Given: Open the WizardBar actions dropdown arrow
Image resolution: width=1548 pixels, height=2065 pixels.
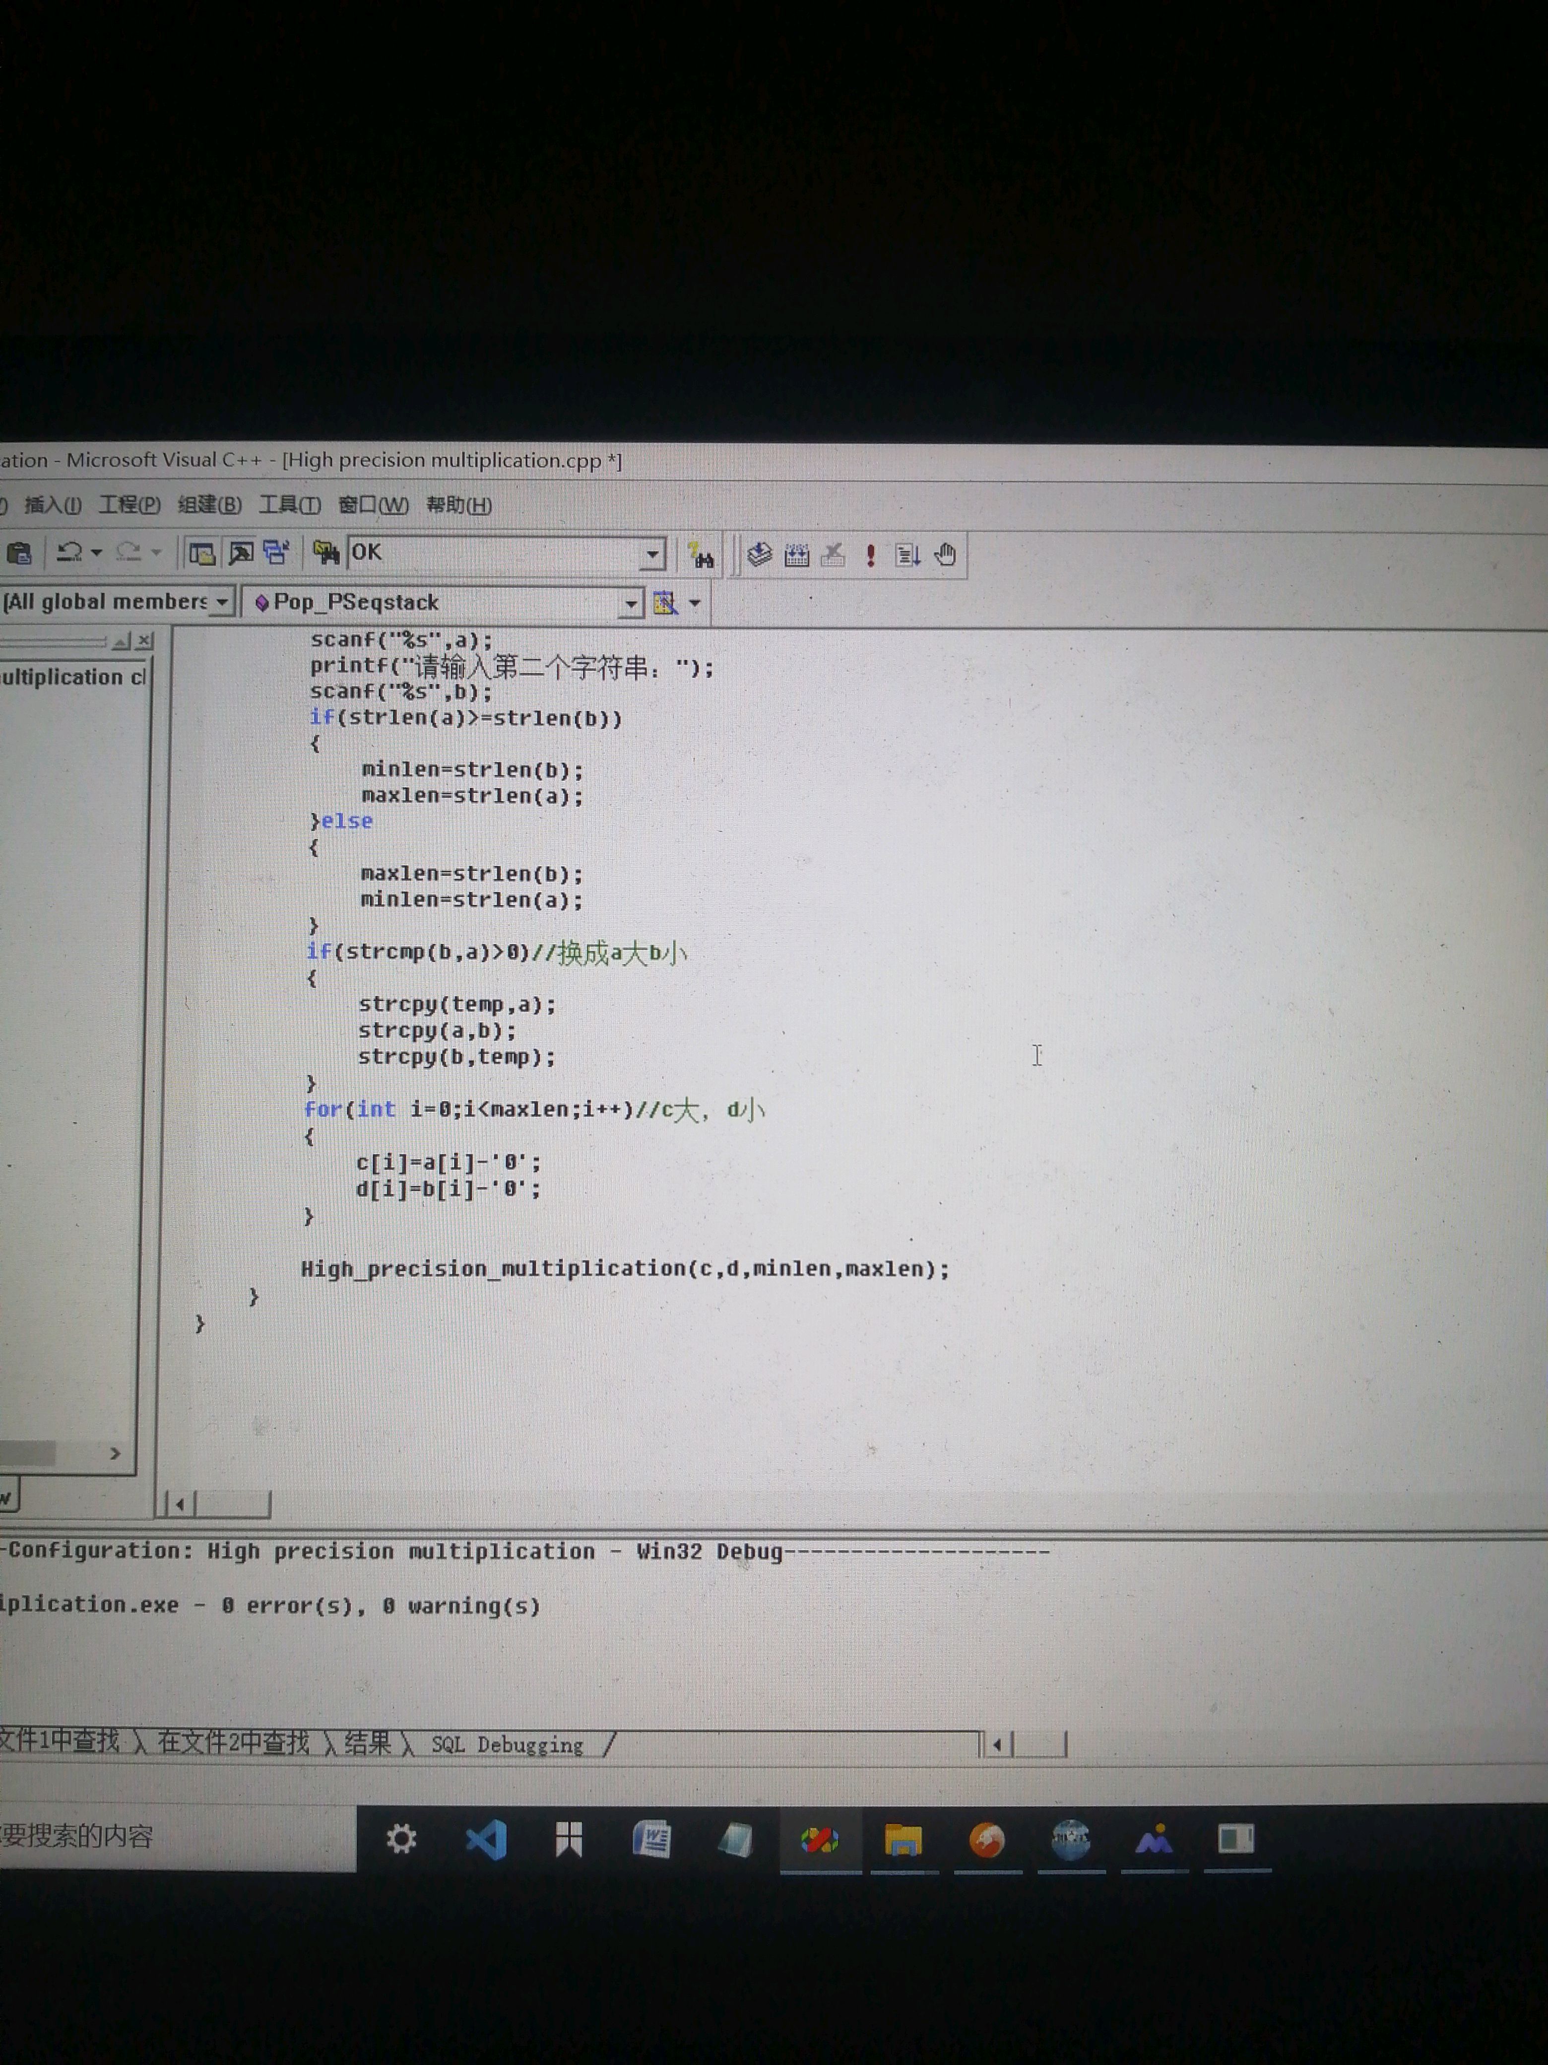Looking at the screenshot, I should point(694,604).
